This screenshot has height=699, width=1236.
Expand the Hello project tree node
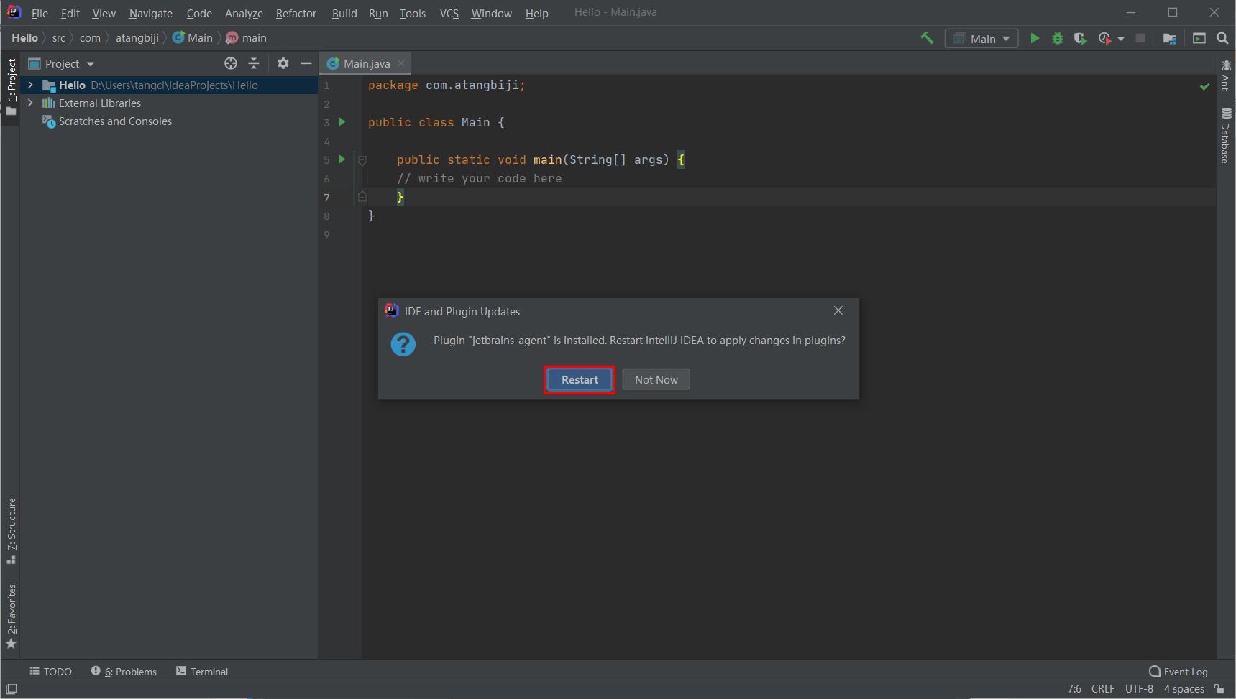[30, 85]
